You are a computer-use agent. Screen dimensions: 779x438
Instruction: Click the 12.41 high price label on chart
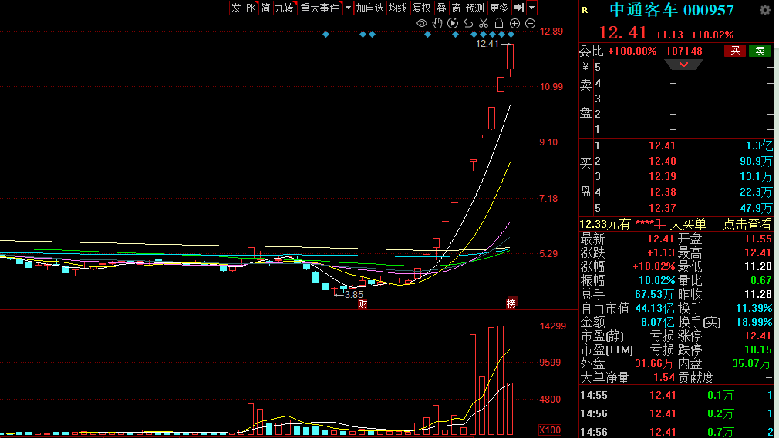click(487, 44)
